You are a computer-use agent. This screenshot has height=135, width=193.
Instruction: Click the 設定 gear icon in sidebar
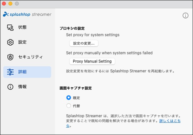pos(10,42)
